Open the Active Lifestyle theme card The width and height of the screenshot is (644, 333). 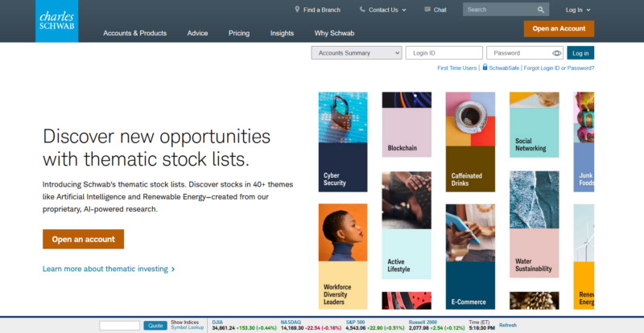pos(407,225)
